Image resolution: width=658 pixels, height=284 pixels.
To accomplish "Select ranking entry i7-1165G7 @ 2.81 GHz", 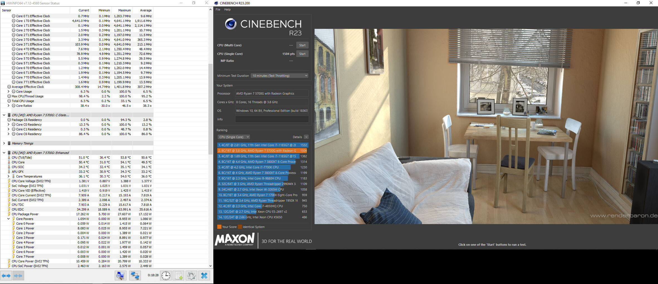I will click(x=263, y=145).
